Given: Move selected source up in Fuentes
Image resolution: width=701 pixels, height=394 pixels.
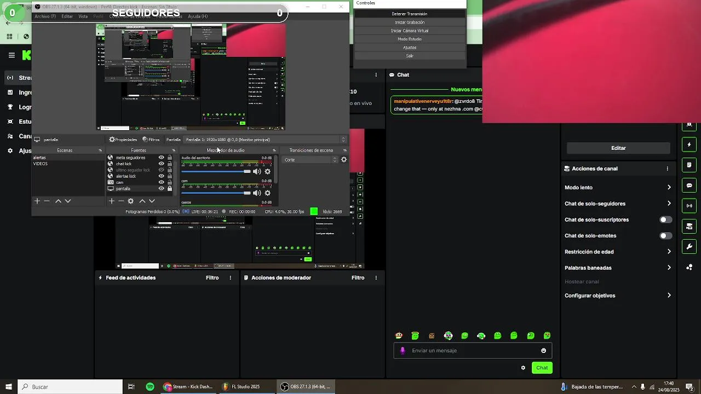Looking at the screenshot, I should [142, 201].
